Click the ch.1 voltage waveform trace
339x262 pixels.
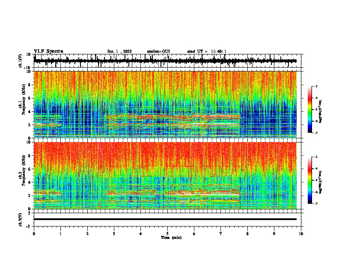(x=165, y=61)
